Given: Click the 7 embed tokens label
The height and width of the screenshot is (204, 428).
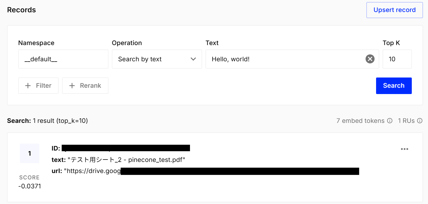Looking at the screenshot, I should coord(360,121).
